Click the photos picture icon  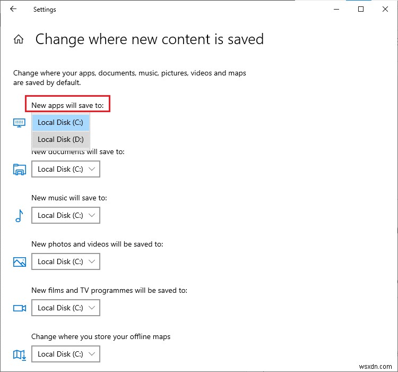19,262
